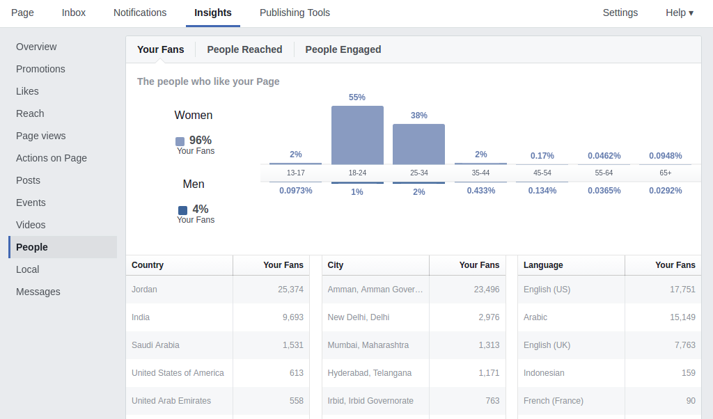This screenshot has width=713, height=419.
Task: Switch to the People Reached tab
Action: (244, 49)
